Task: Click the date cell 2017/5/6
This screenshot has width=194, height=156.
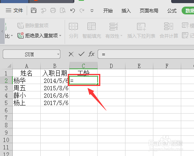Action: pyautogui.click(x=55, y=103)
